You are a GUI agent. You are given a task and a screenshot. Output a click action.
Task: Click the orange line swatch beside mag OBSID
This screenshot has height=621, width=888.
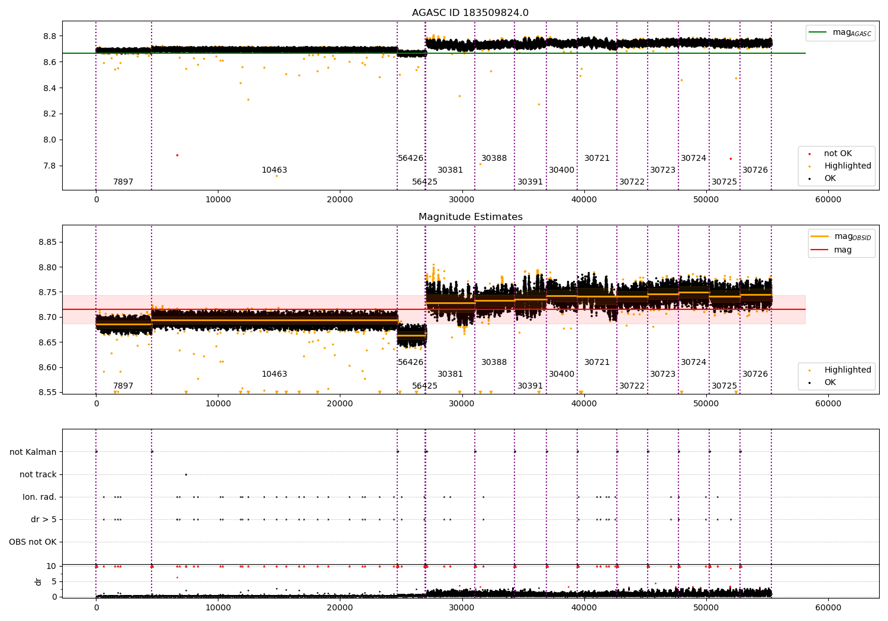coord(819,237)
